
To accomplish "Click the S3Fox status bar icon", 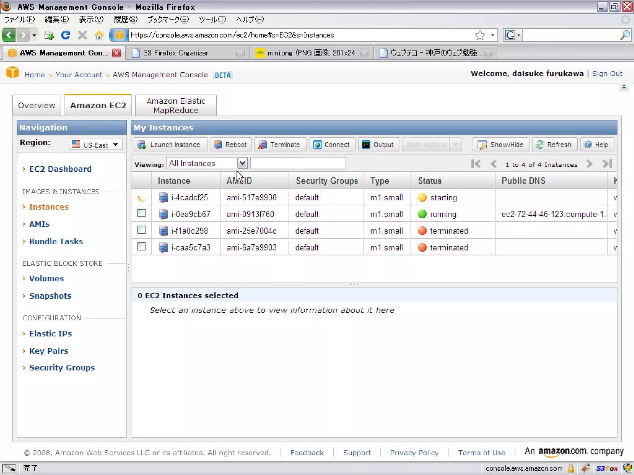I will [x=607, y=468].
